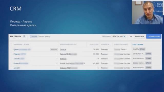Open contact Лариса in the Гранит row
The width and height of the screenshot is (164, 92).
click(x=63, y=49)
